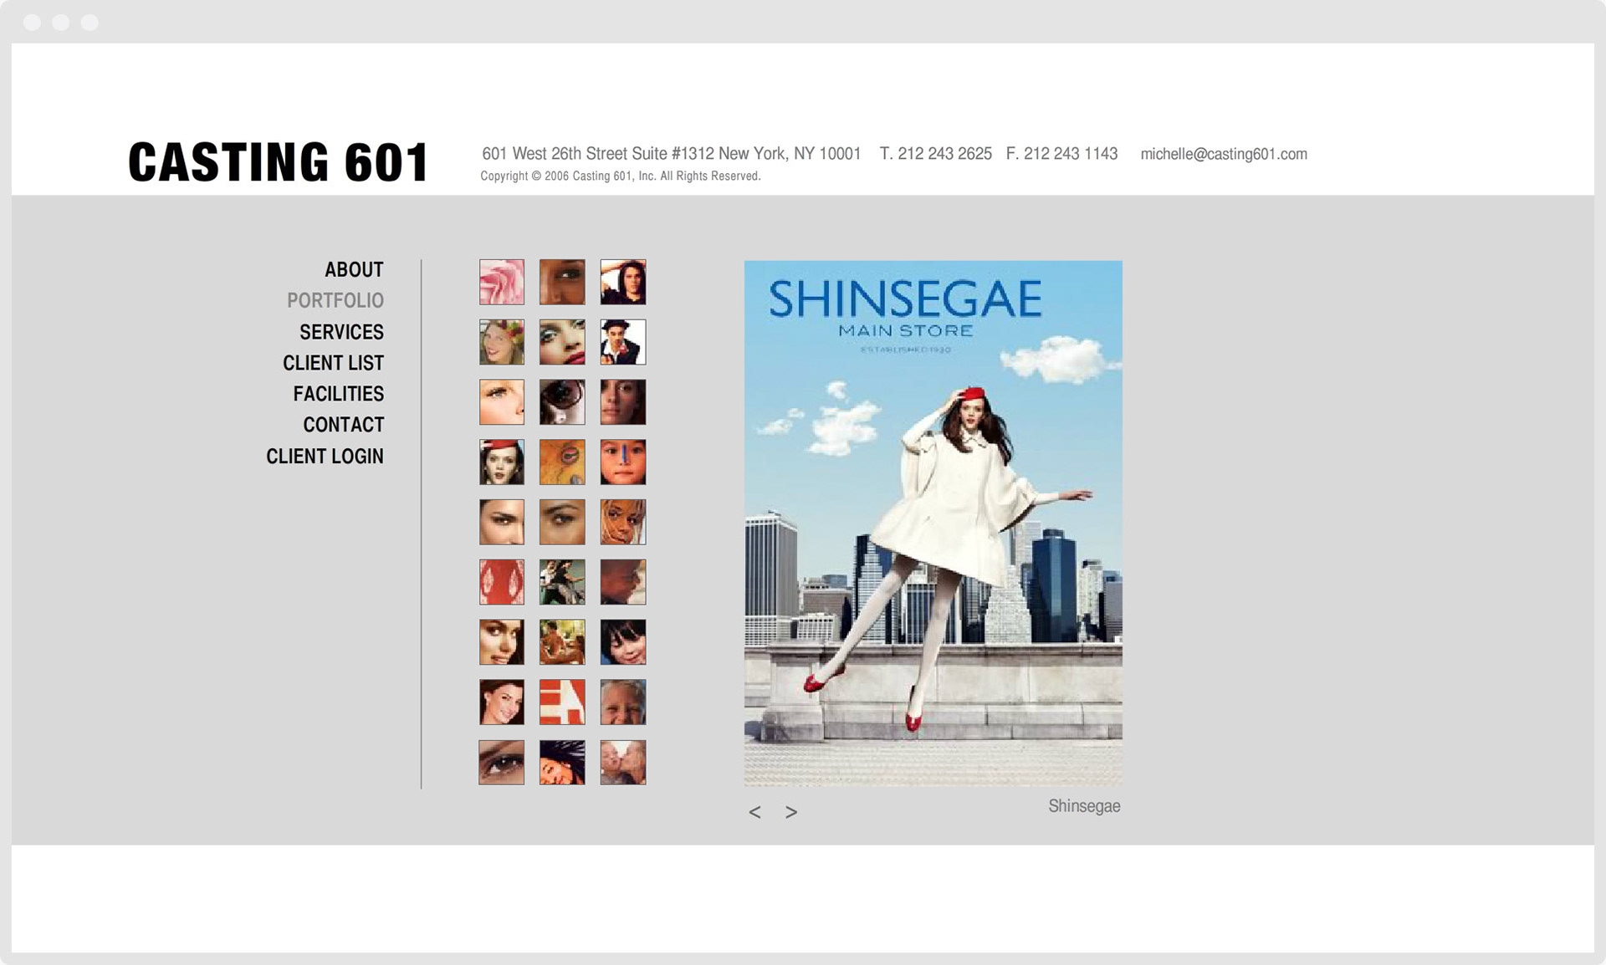This screenshot has width=1606, height=965.
Task: Navigate to Facilities
Action: (338, 394)
